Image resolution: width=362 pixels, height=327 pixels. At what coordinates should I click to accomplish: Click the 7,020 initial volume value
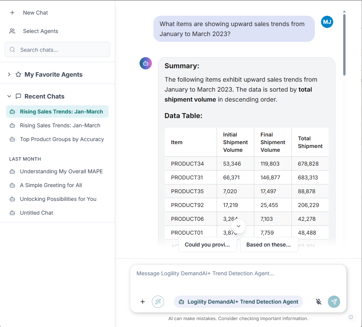pyautogui.click(x=230, y=191)
